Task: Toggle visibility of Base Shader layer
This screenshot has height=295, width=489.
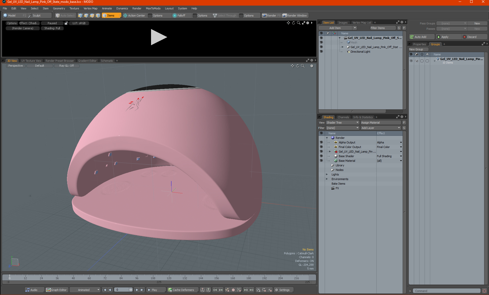Action: point(321,156)
